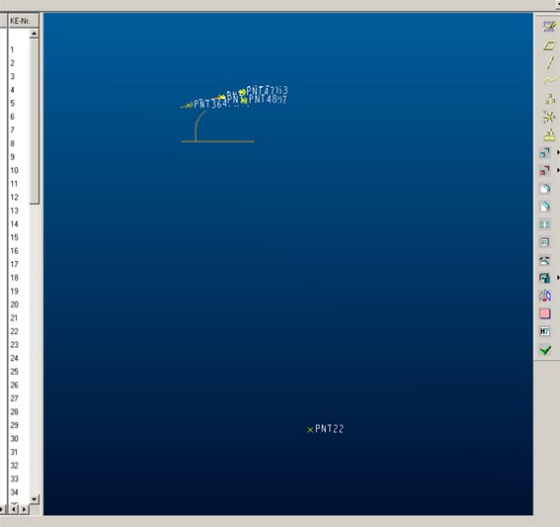Click the pink square icon

click(544, 313)
